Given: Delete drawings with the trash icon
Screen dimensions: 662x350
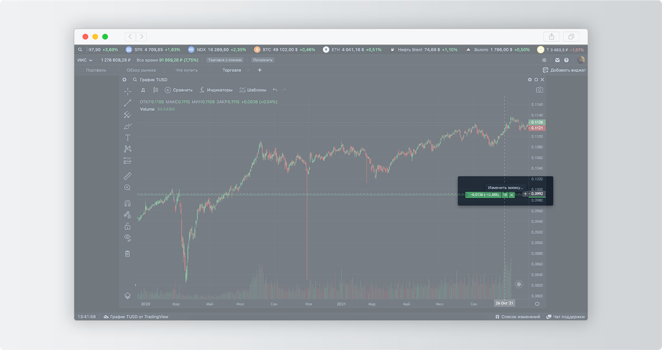Looking at the screenshot, I should [128, 254].
